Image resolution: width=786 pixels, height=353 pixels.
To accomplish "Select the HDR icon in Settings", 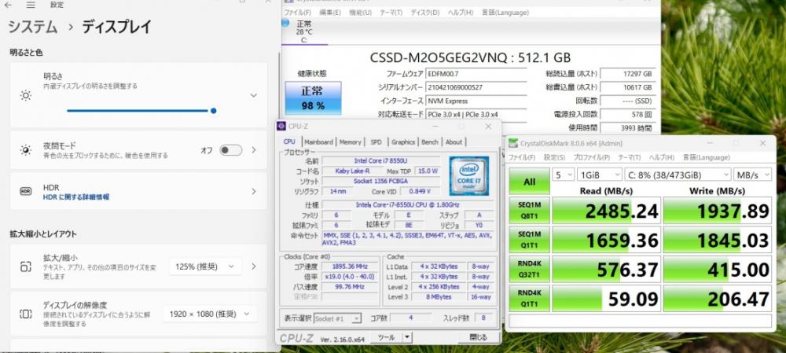I will (26, 192).
